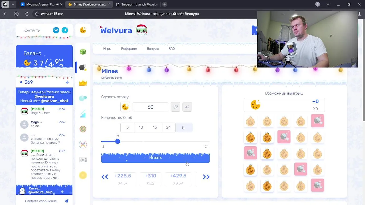
Task: Show previous multipliers with << arrow
Action: point(105,177)
